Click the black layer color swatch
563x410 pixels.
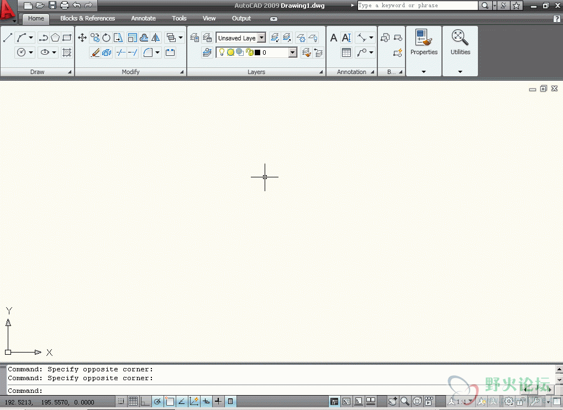pyautogui.click(x=257, y=53)
